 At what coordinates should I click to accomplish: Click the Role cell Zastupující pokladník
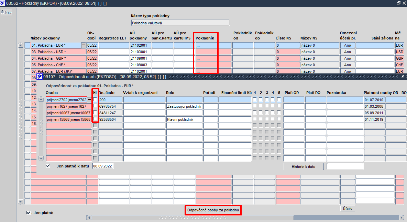[x=184, y=106]
